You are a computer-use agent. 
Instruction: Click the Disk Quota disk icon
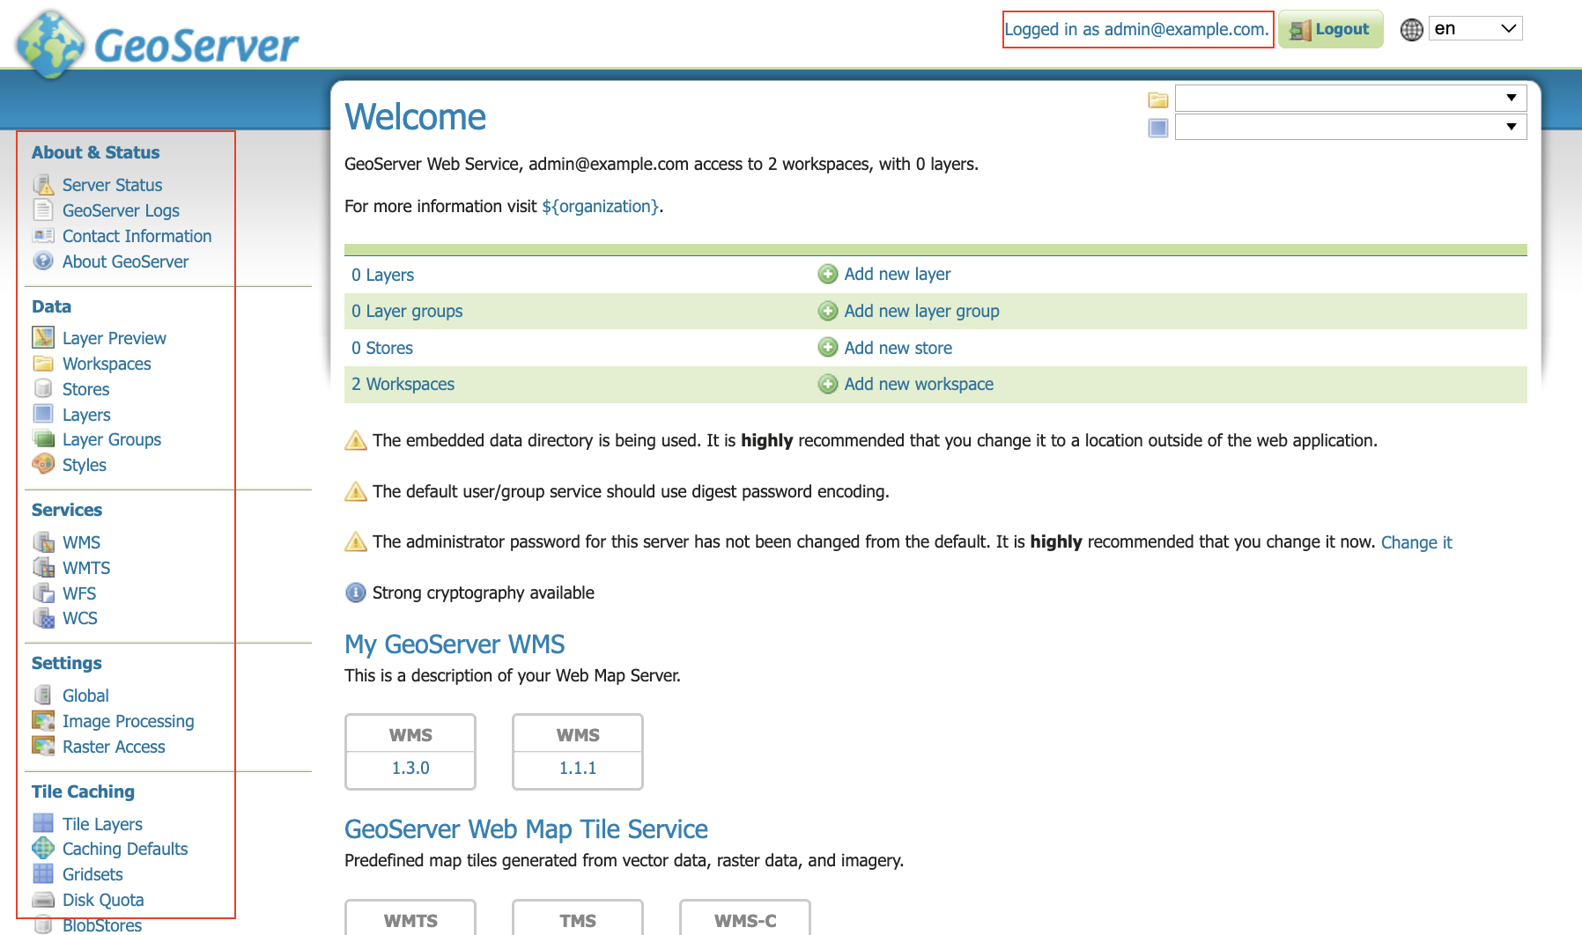point(42,899)
